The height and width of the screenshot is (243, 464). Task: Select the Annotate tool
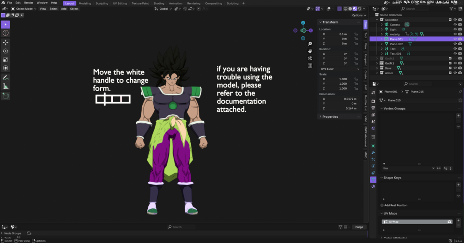coord(6,78)
